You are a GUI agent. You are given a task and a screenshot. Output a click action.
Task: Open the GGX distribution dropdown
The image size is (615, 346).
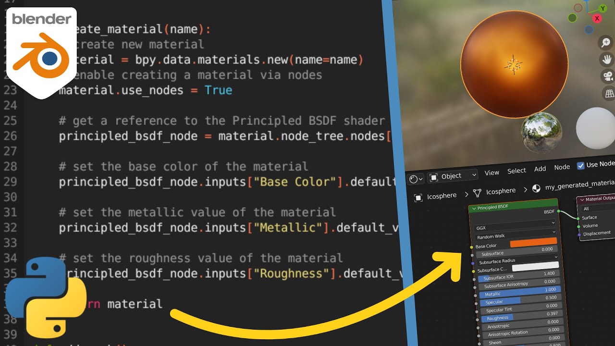pos(515,228)
